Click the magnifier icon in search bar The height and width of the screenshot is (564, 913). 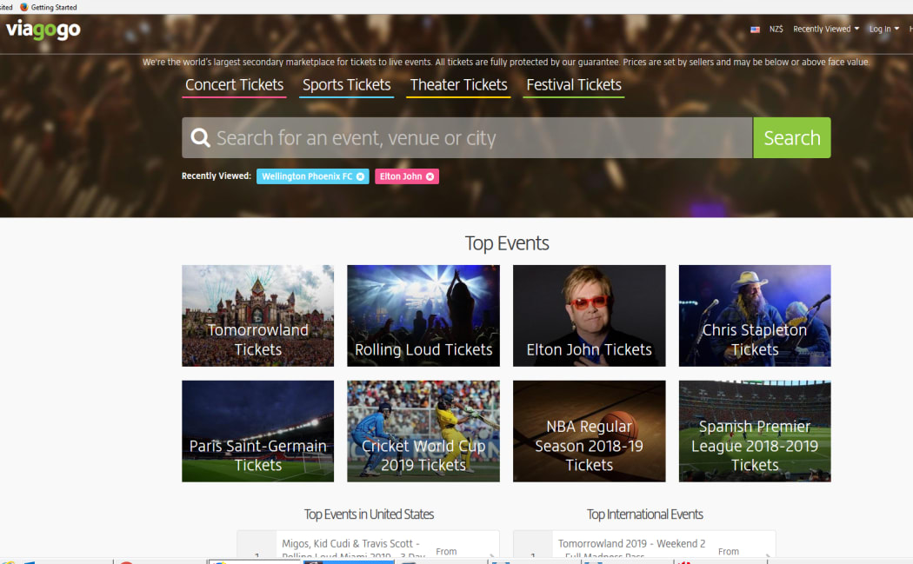200,138
